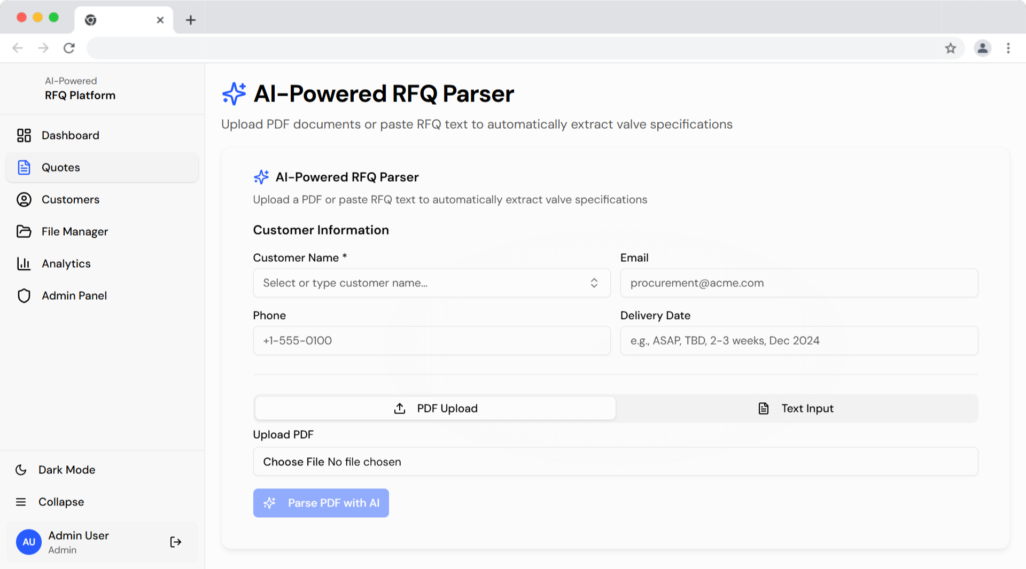This screenshot has height=569, width=1026.
Task: Click the Dashboard grid icon
Action: click(24, 135)
